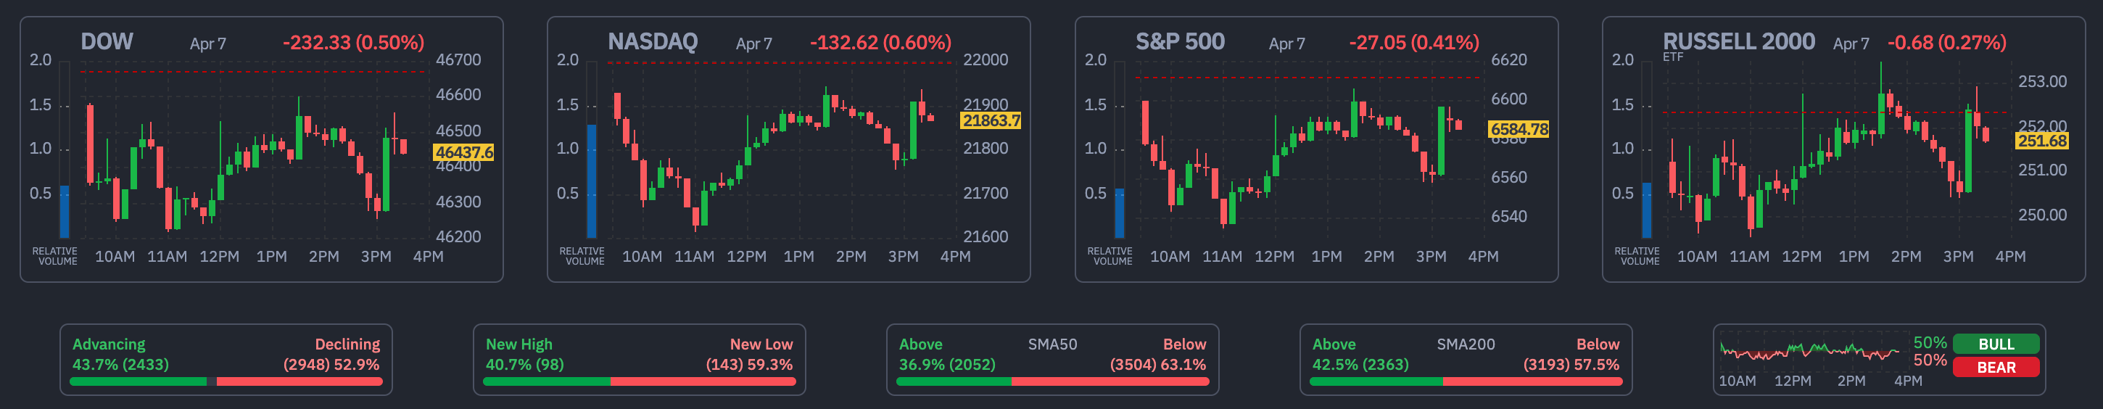Screen dimensions: 2103x409
Task: Select the S&P 500 chart title
Action: [1180, 41]
